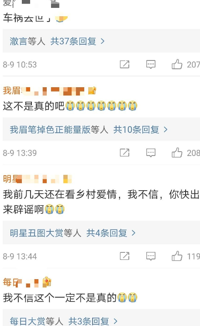Tap the badge icon beside 每日 username

(47, 282)
